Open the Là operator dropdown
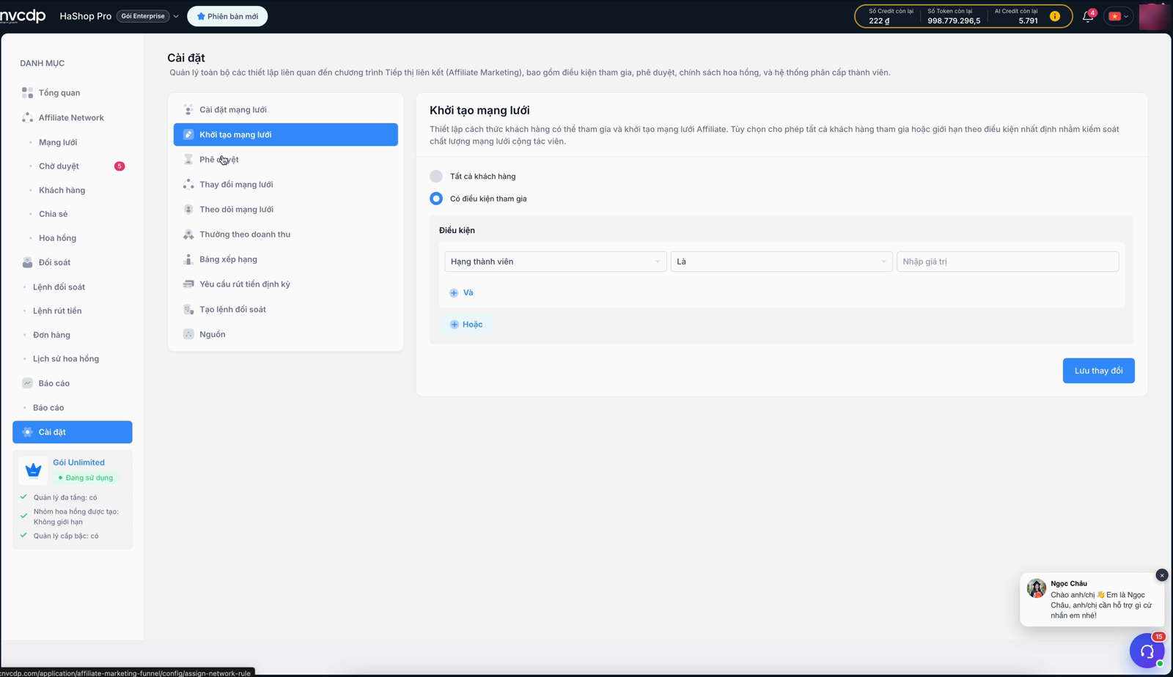The width and height of the screenshot is (1173, 677). (782, 262)
